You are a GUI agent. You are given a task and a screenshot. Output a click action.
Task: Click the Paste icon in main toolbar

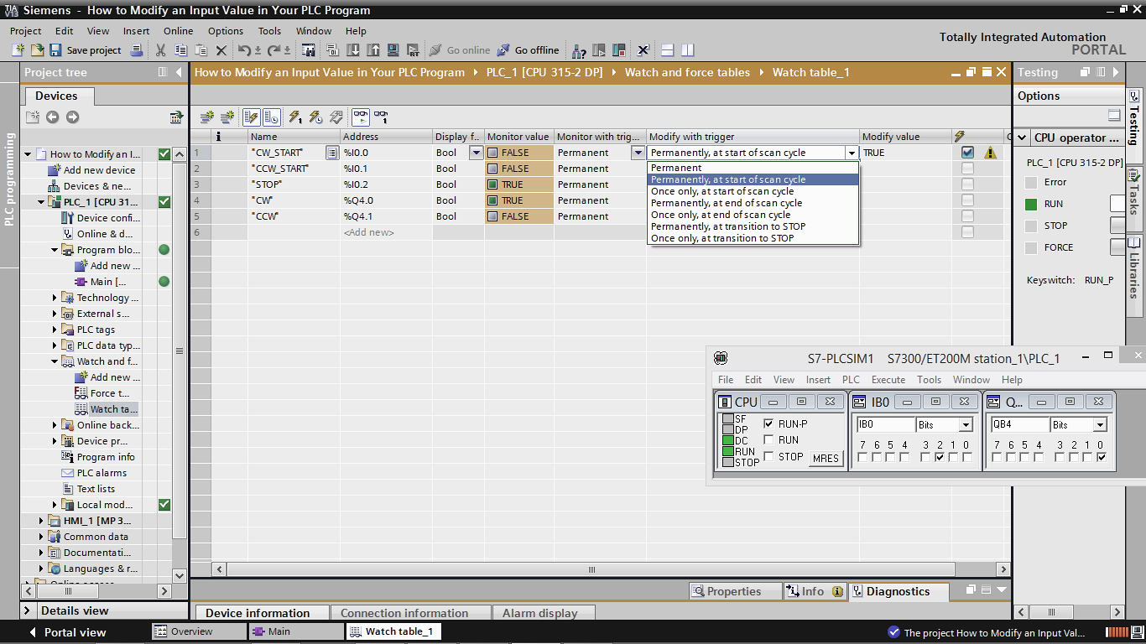[x=201, y=50]
